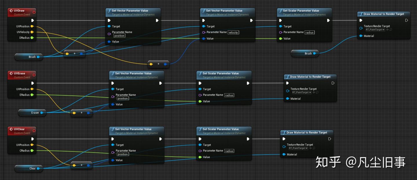Image resolution: width=417 pixels, height=180 pixels.
Task: Click exec output pin of UVDraw's Draw Material node
Action: [407, 21]
